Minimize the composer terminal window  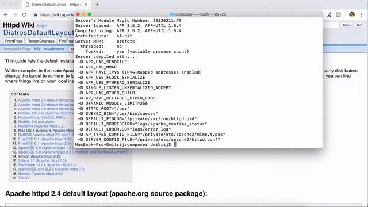click(x=84, y=14)
